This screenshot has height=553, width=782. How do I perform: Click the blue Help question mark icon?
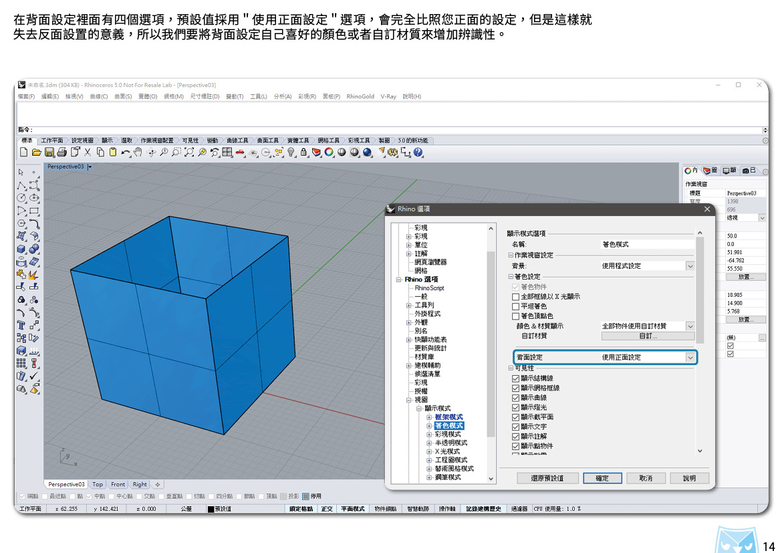[x=418, y=152]
